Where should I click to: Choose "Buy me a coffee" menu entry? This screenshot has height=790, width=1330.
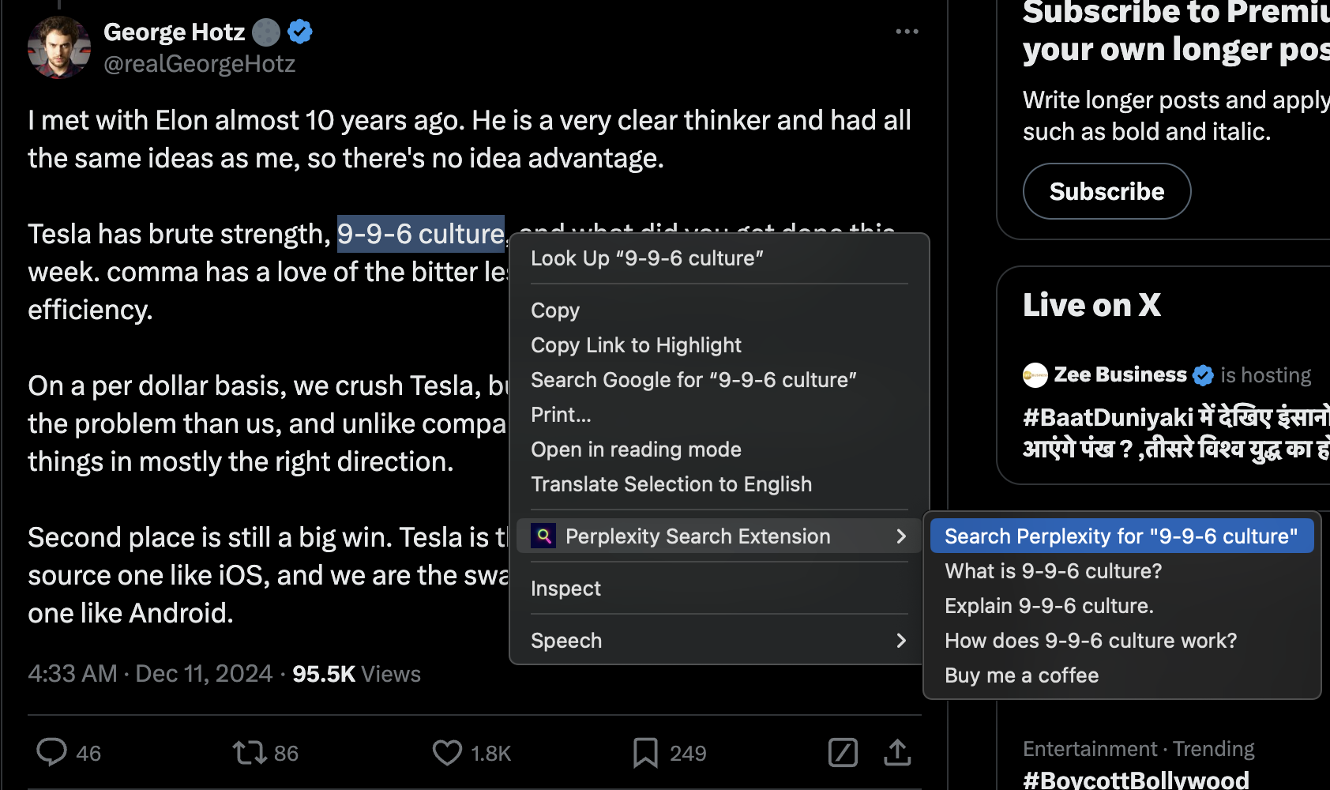coord(1021,675)
